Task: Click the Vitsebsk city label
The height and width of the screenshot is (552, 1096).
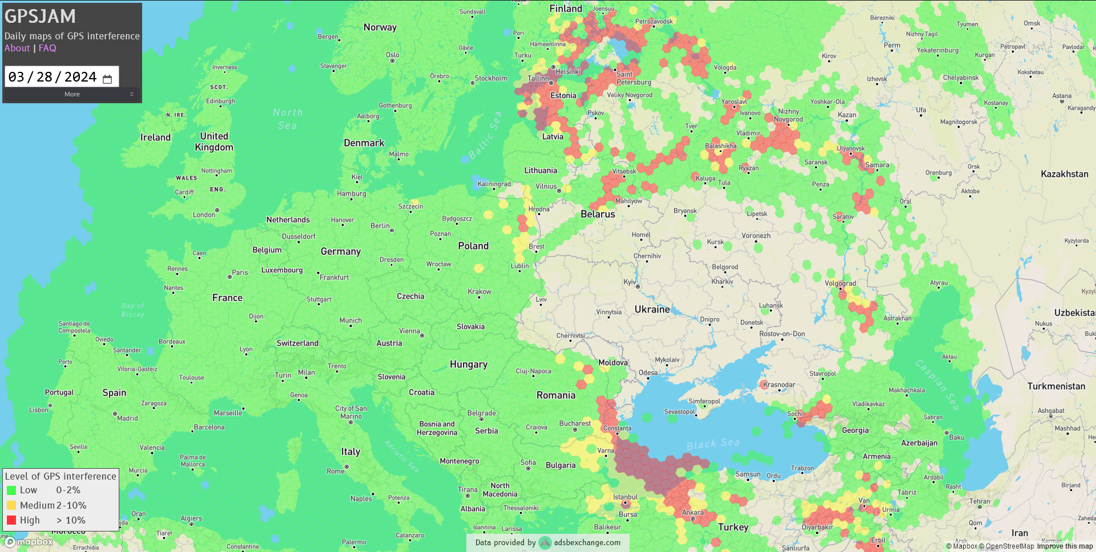Action: (624, 171)
